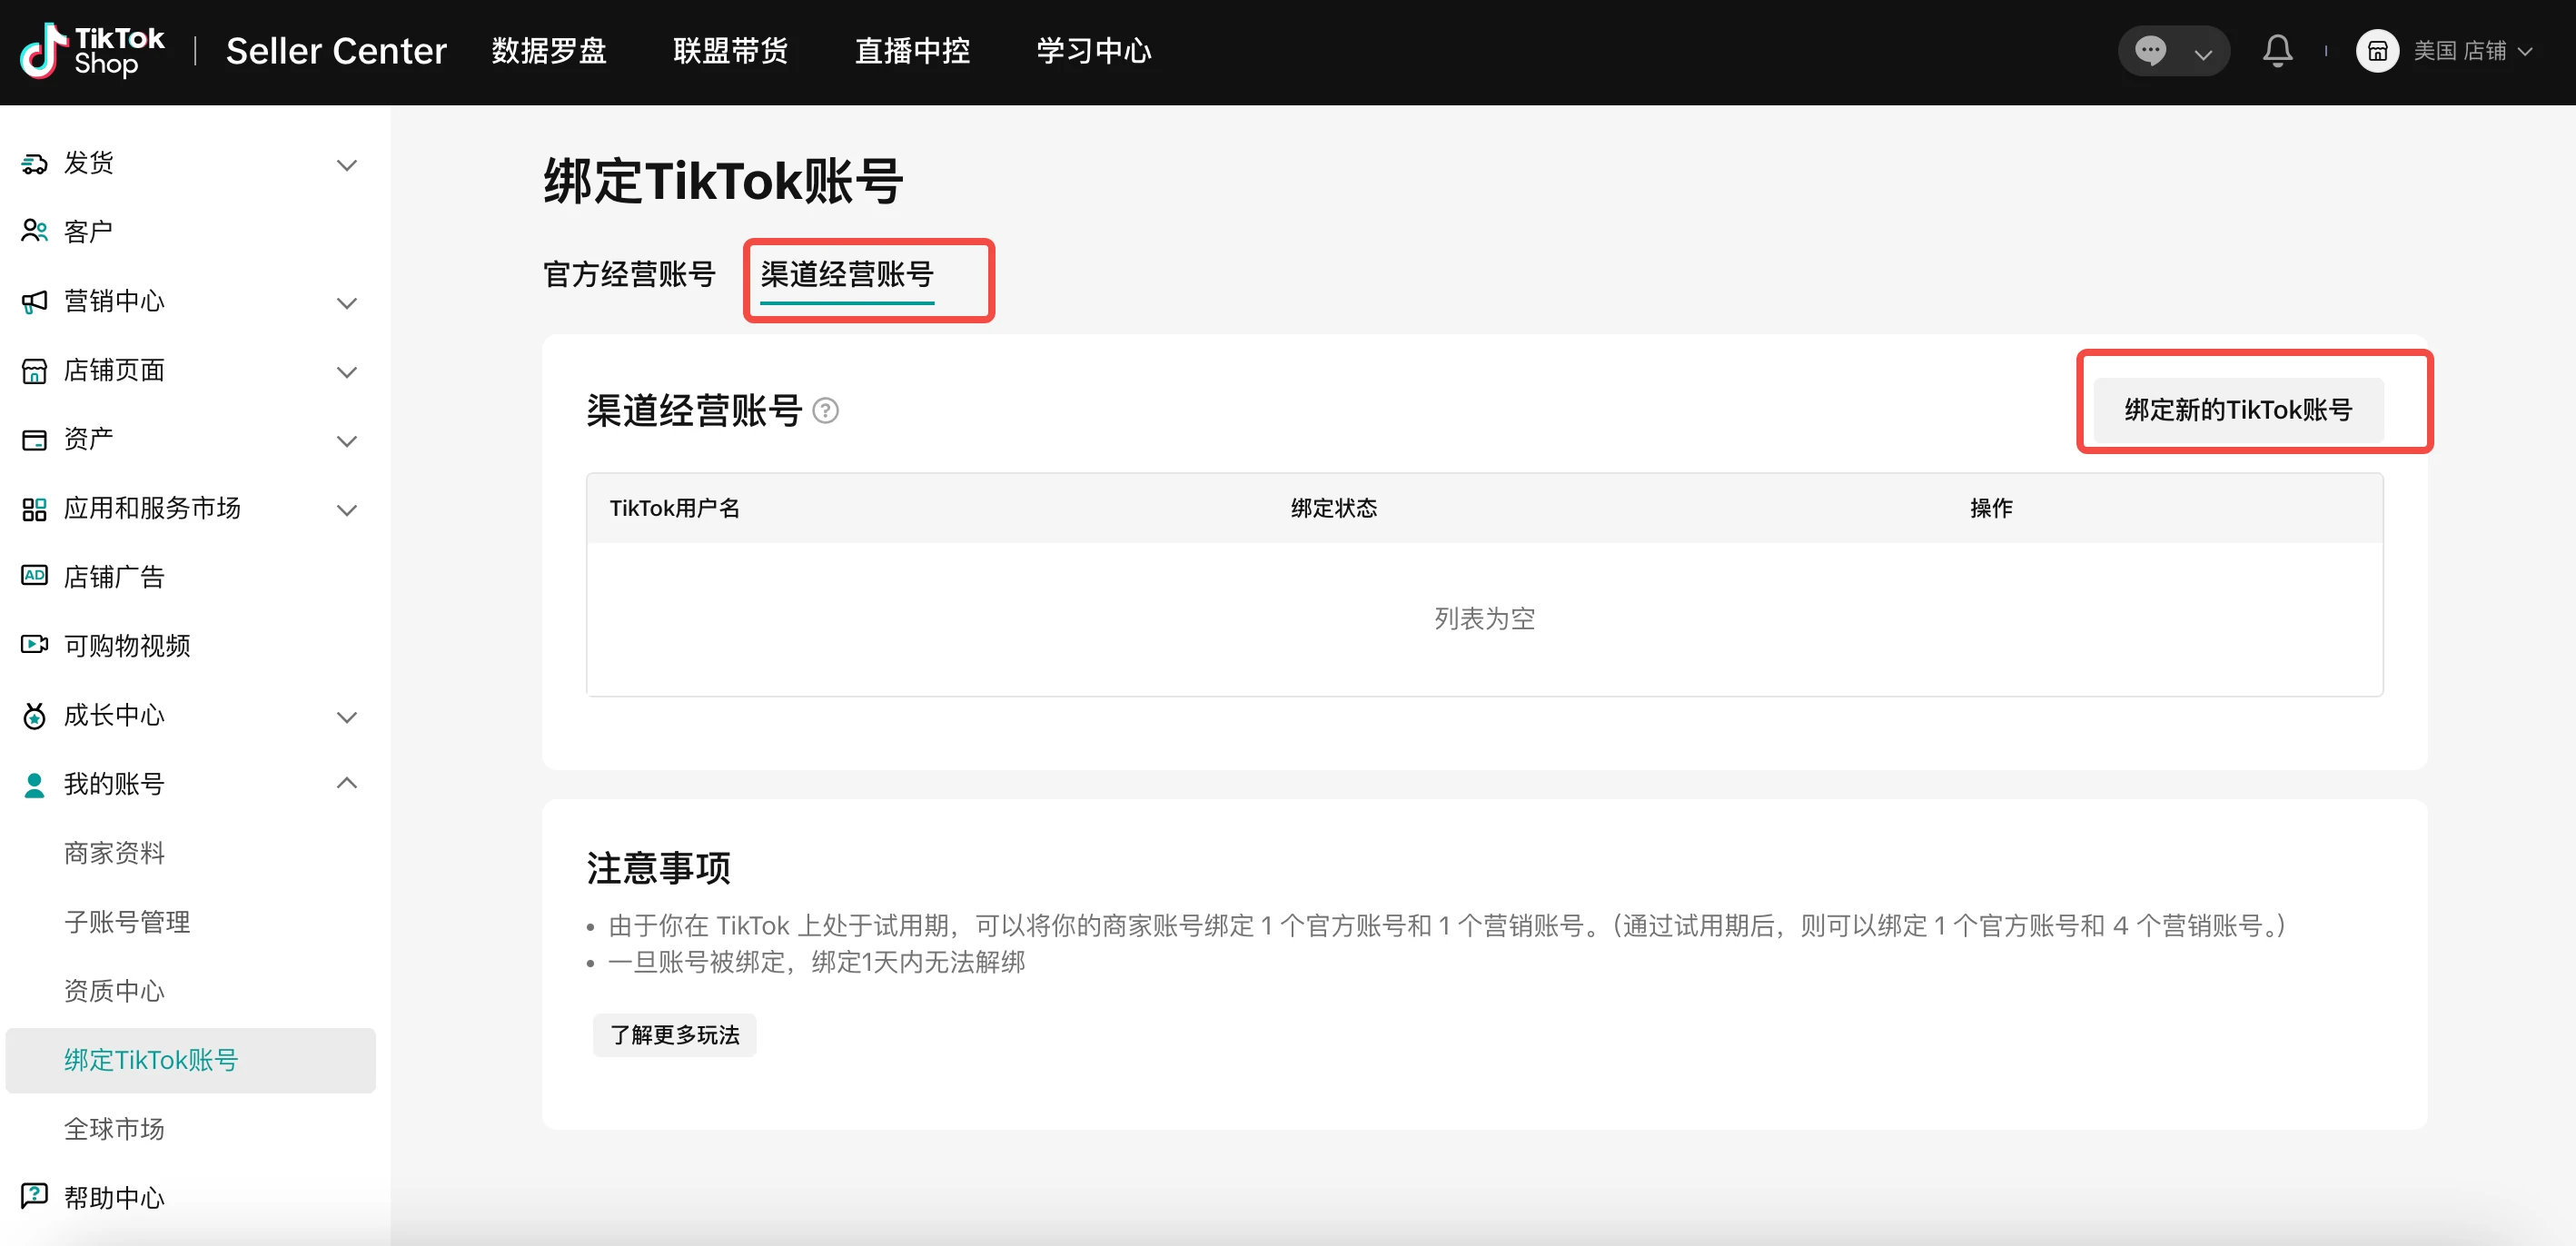Click 绑定新的TikTok账号 button

click(x=2238, y=410)
